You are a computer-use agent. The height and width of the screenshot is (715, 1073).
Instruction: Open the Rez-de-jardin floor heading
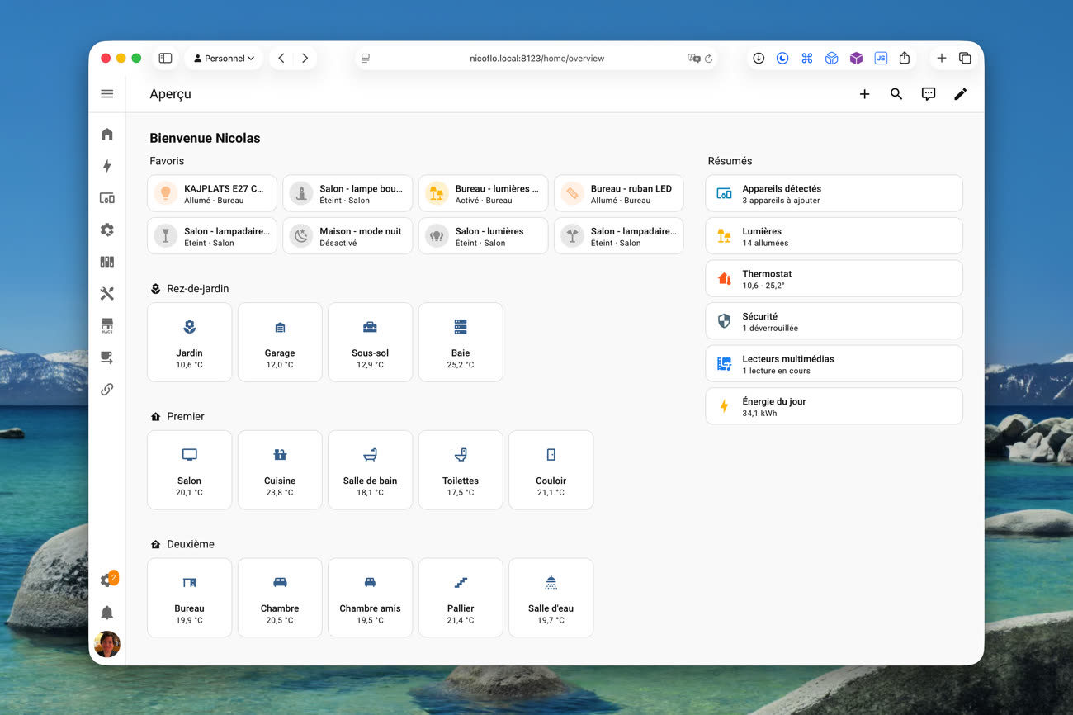(197, 289)
